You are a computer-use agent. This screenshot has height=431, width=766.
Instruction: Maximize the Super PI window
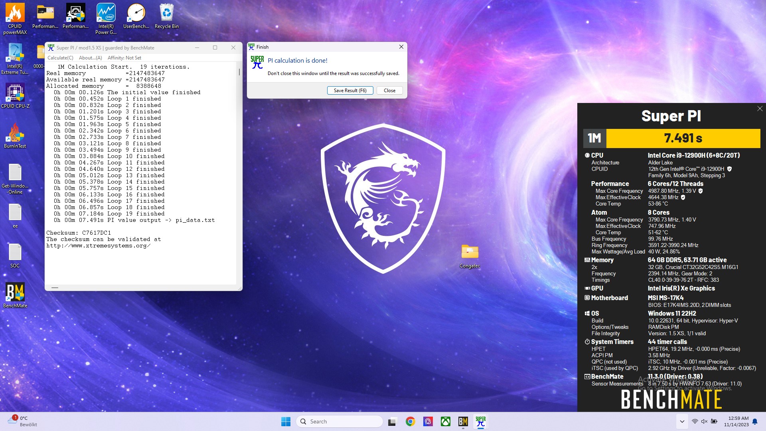[x=215, y=47]
